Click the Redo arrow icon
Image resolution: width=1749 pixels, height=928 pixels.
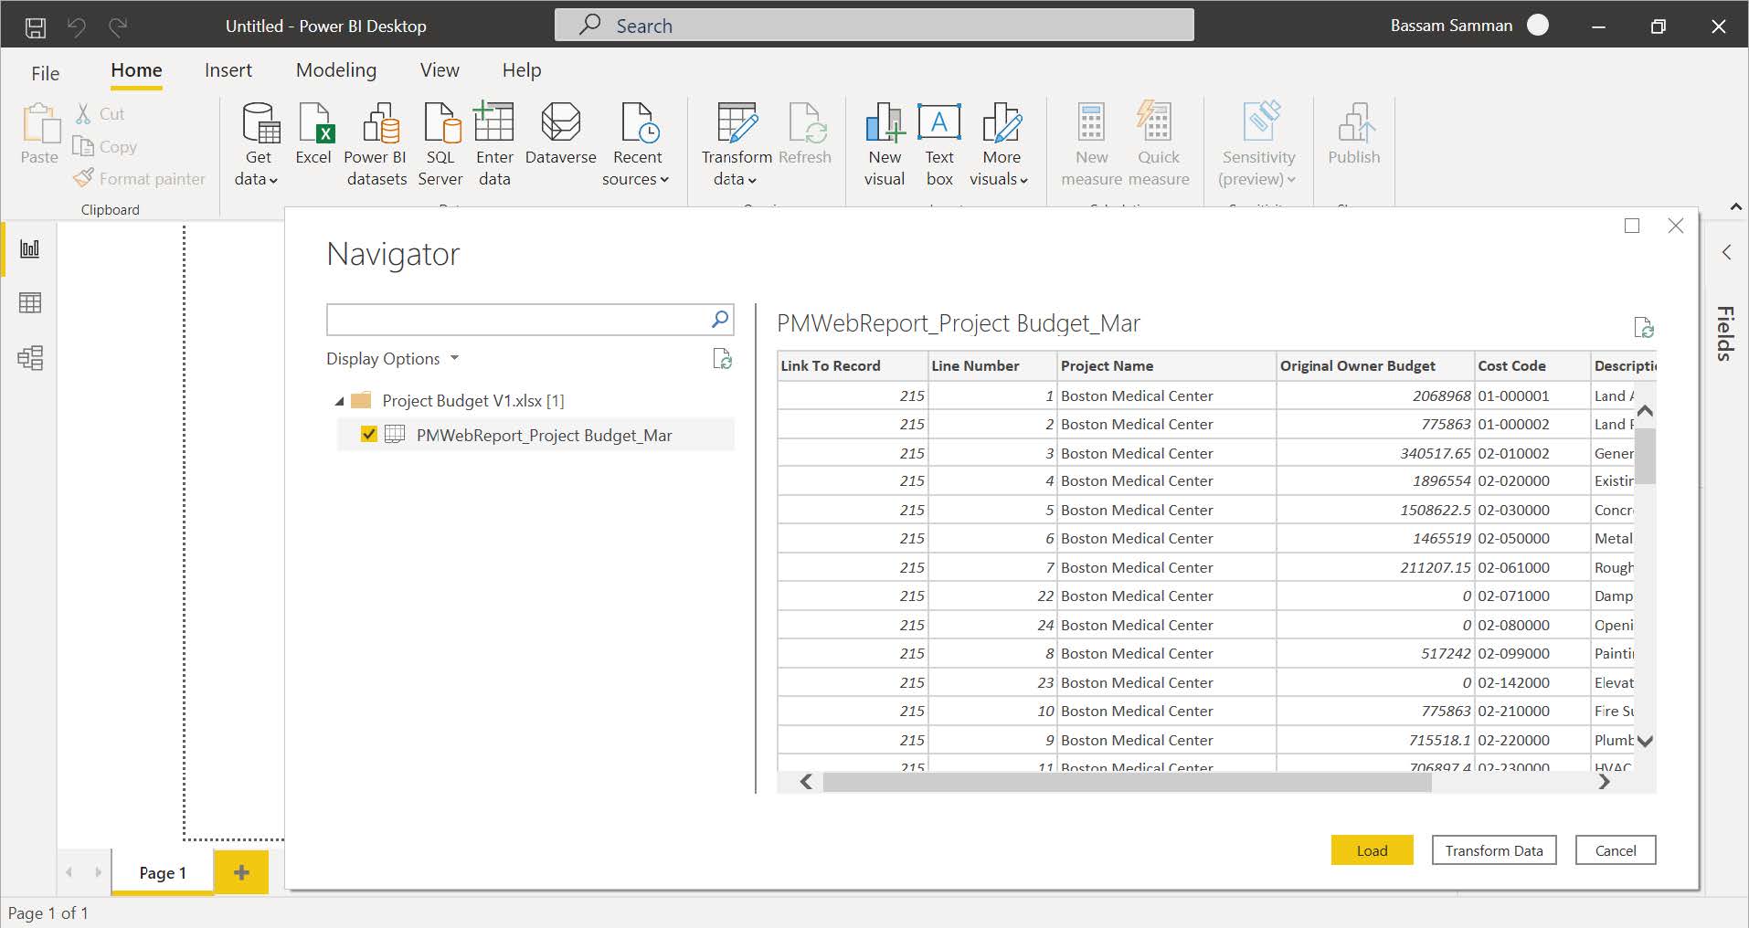[x=117, y=27]
